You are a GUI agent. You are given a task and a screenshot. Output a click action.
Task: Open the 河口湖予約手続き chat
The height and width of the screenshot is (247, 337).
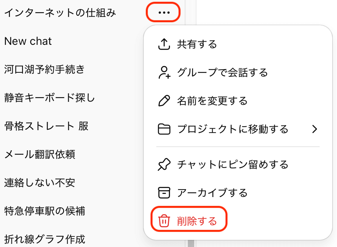(45, 70)
